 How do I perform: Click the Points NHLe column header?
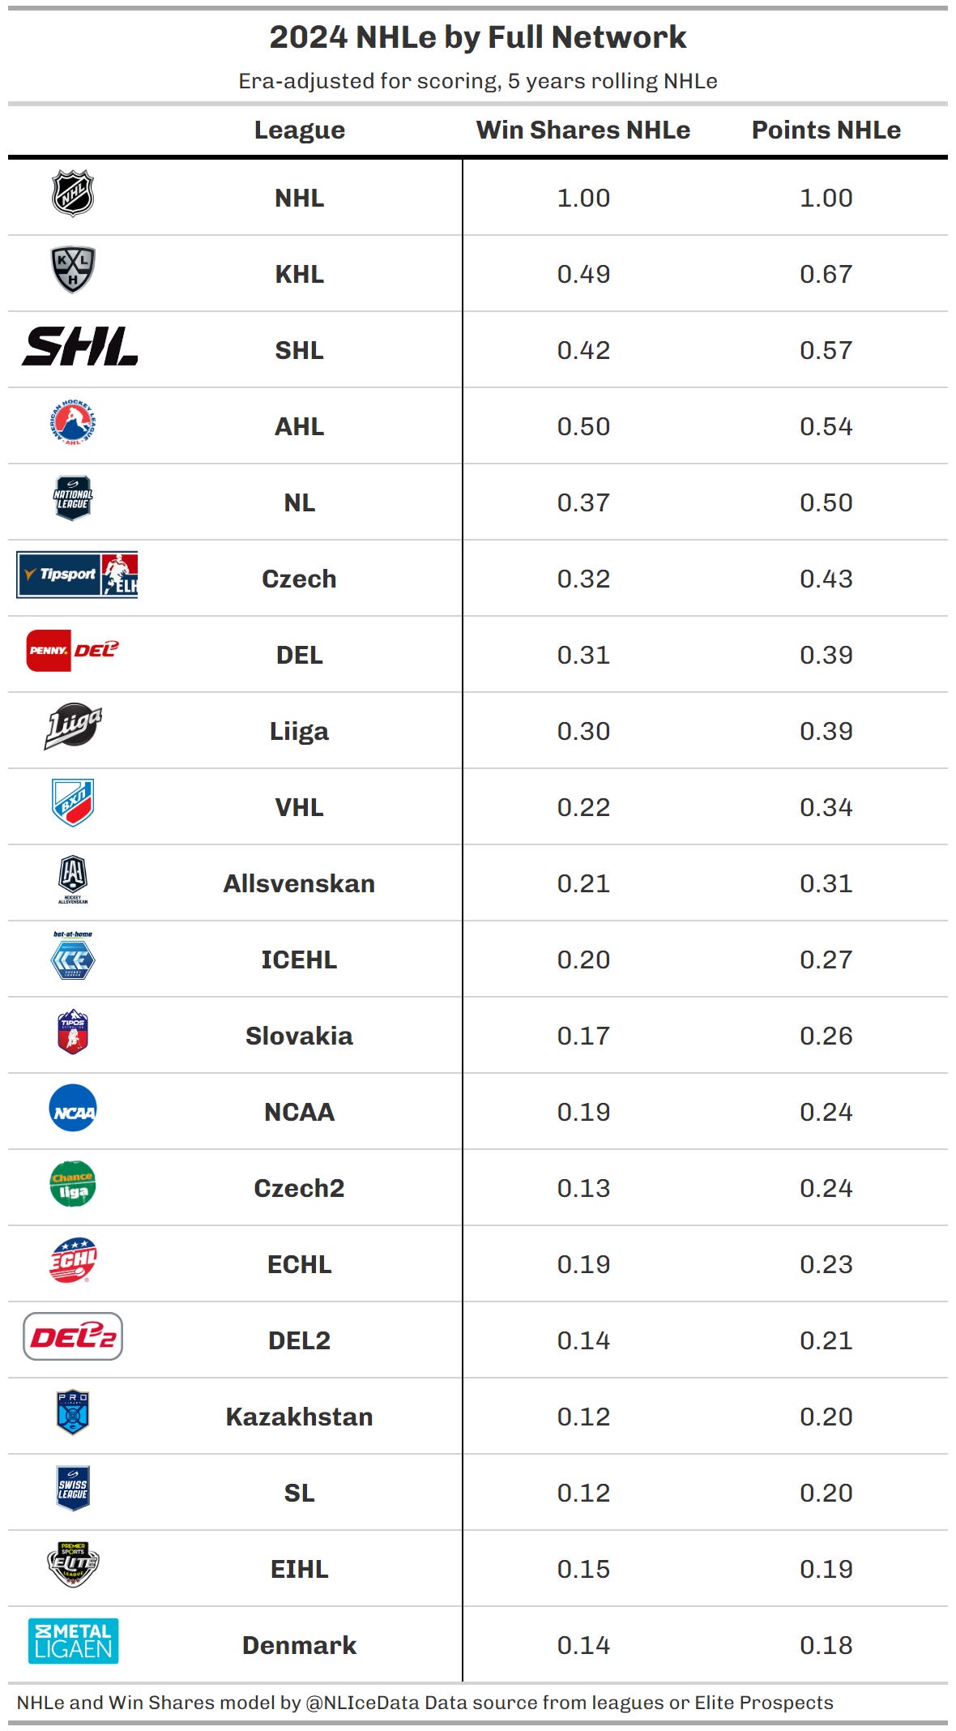coord(826,130)
